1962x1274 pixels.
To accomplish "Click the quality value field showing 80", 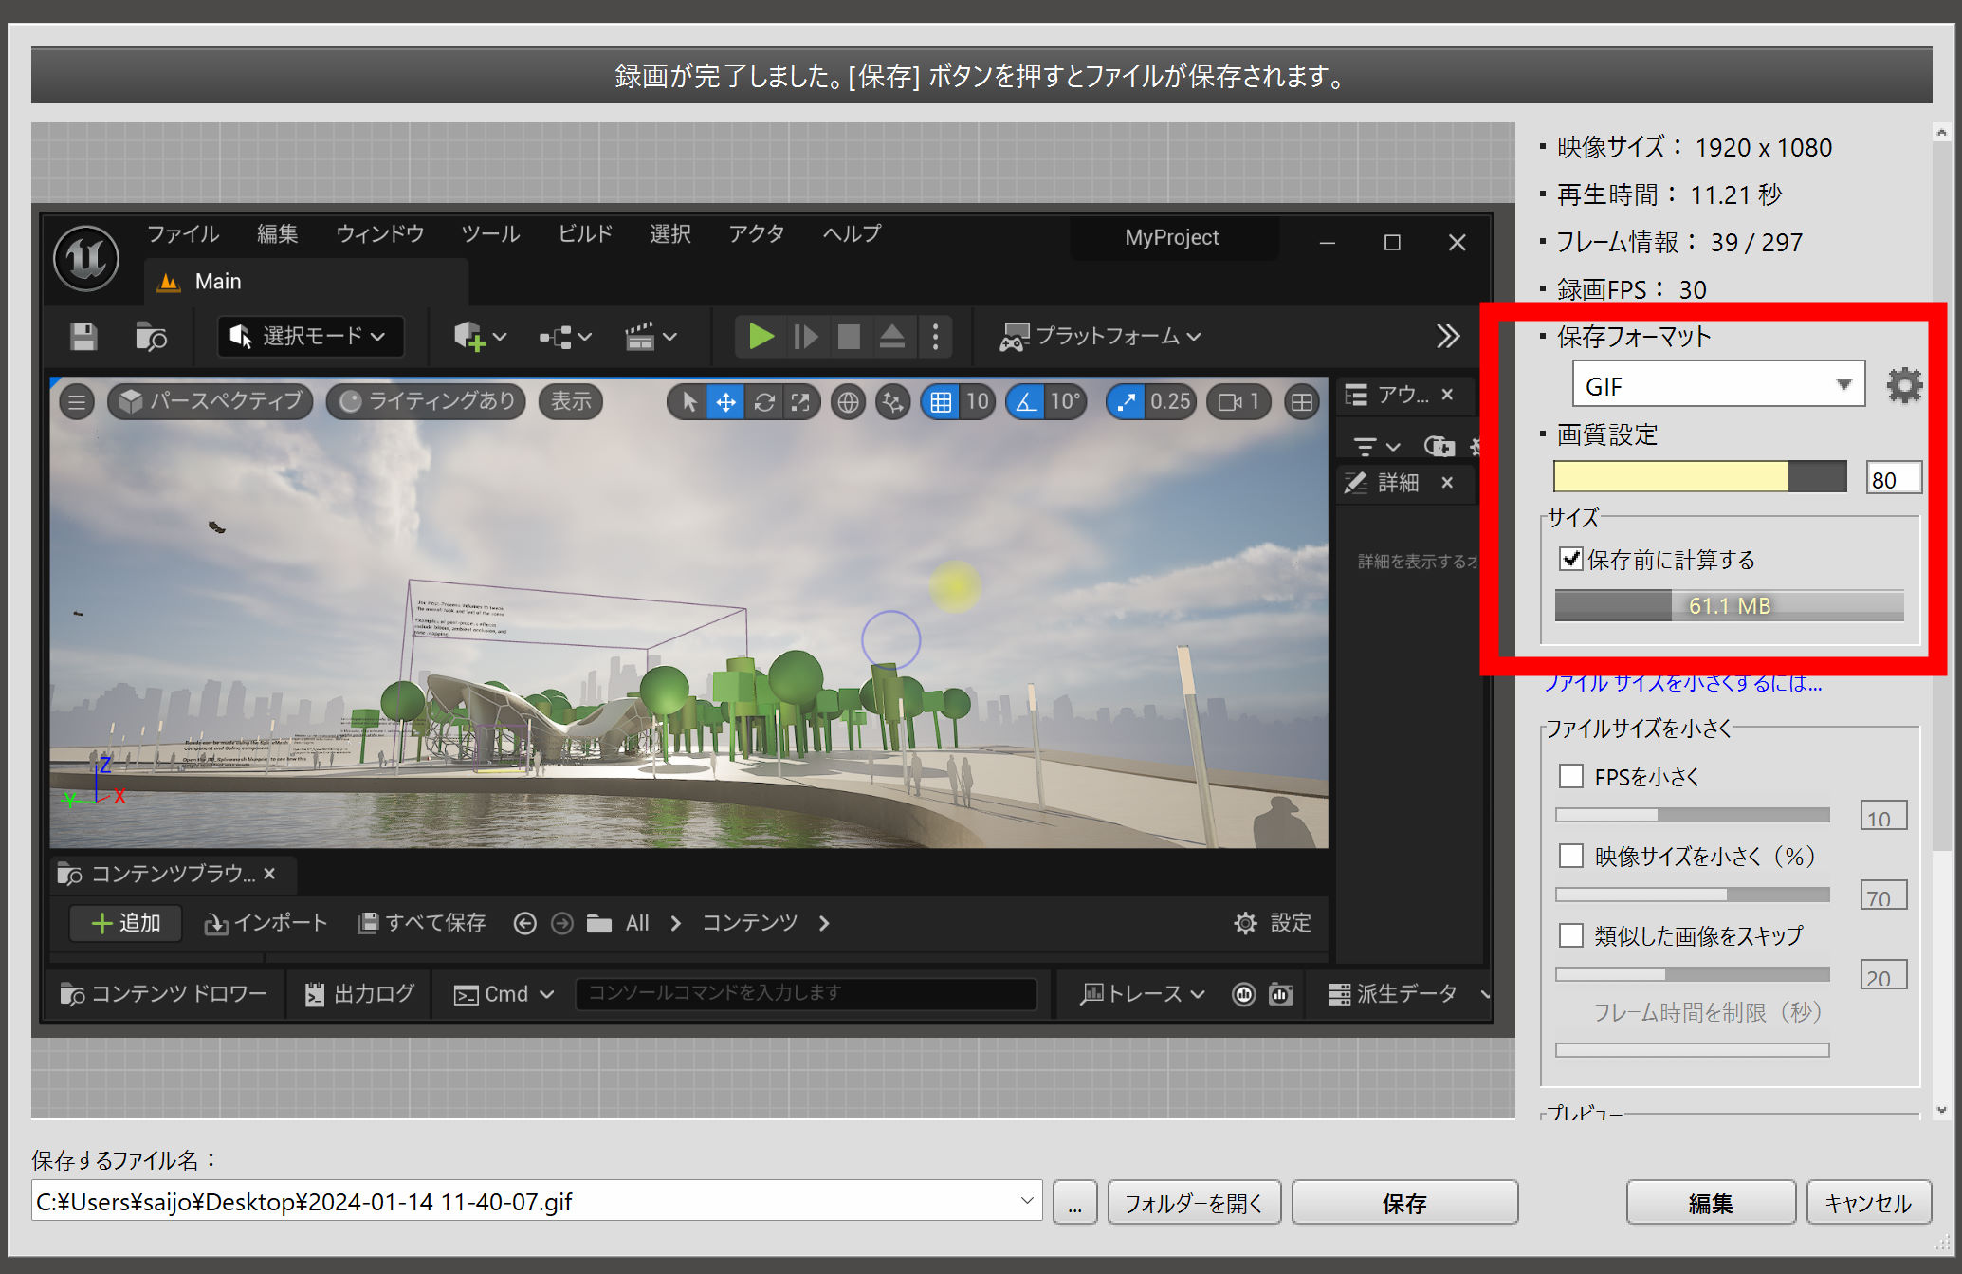I will (x=1893, y=479).
